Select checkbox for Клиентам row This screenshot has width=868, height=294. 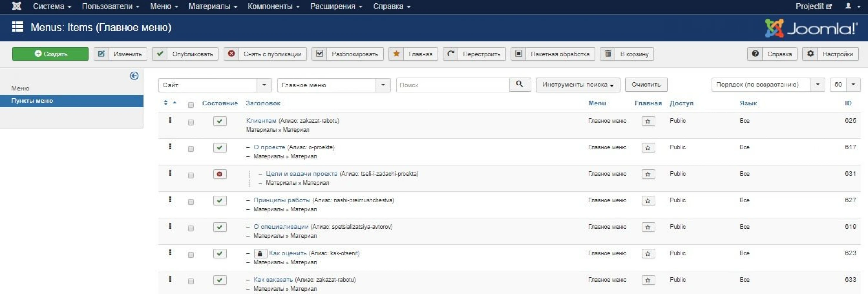[191, 123]
